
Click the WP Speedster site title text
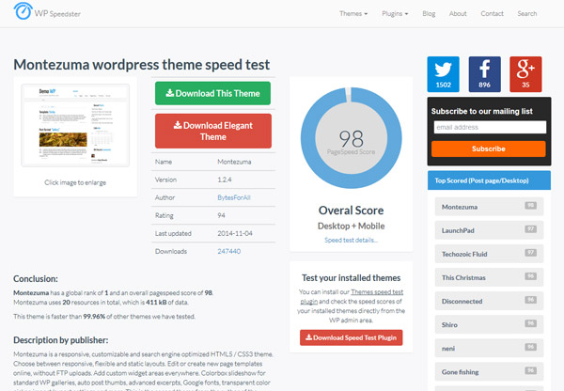point(57,14)
